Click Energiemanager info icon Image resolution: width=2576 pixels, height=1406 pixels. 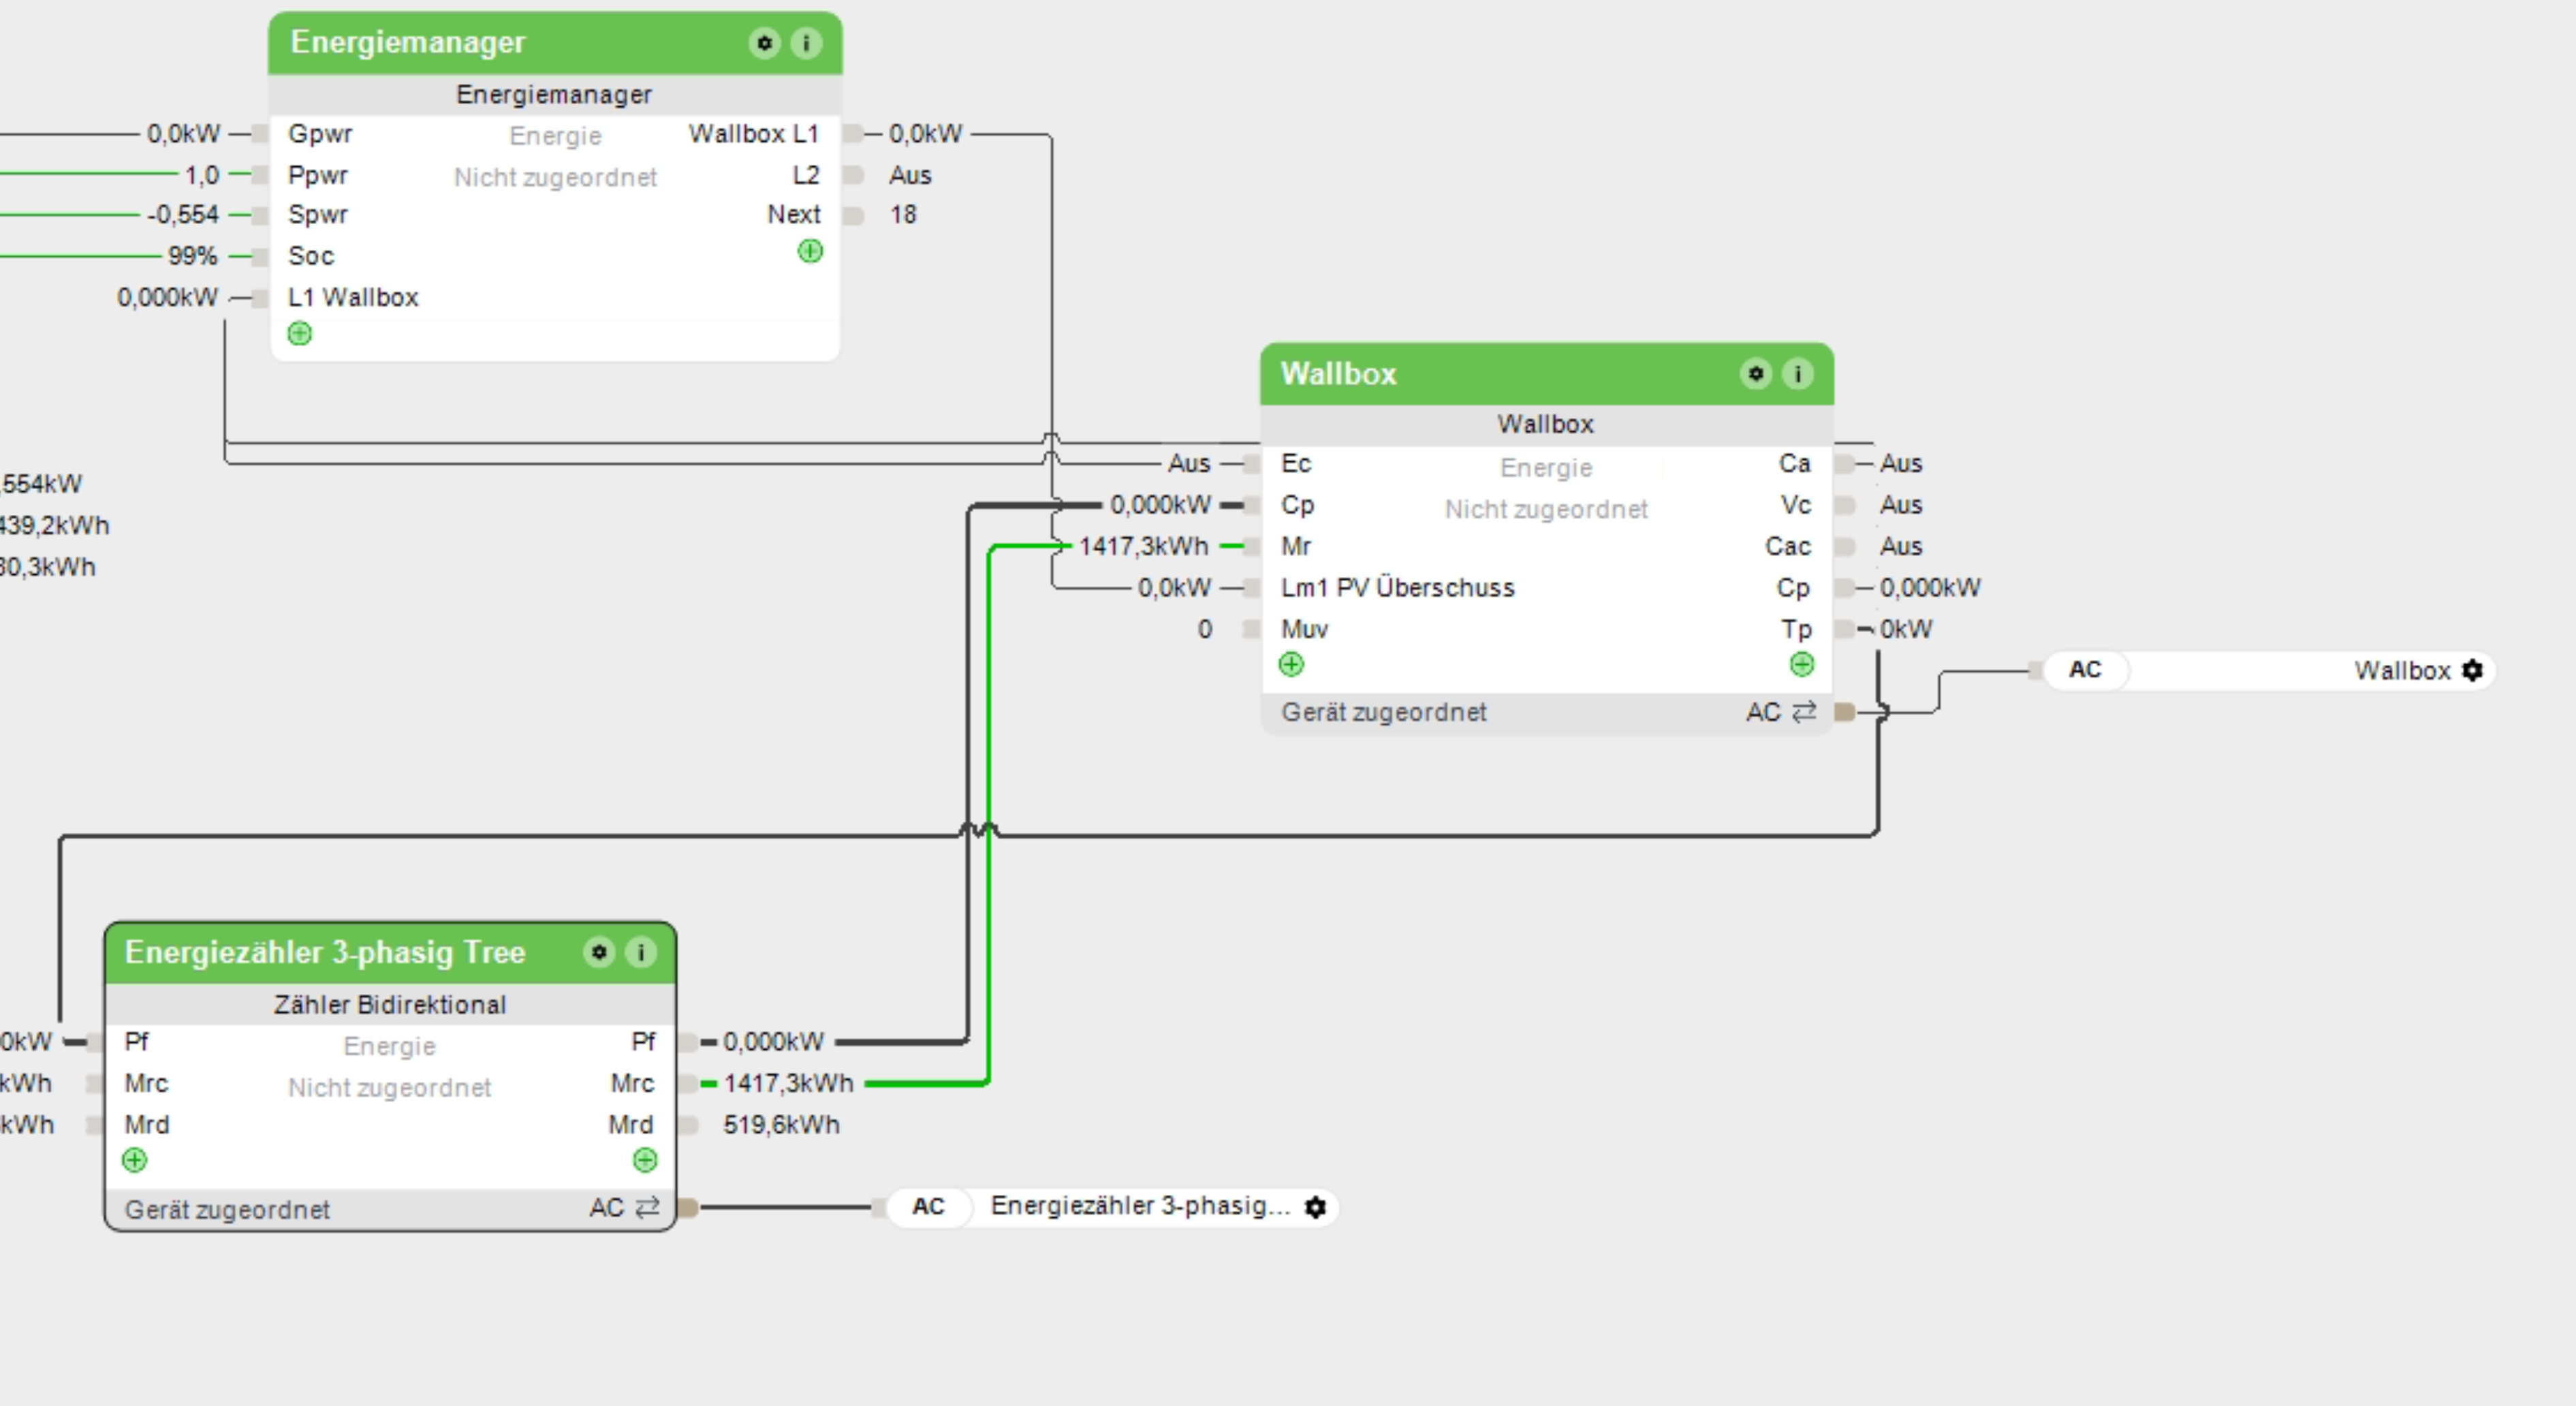point(806,43)
